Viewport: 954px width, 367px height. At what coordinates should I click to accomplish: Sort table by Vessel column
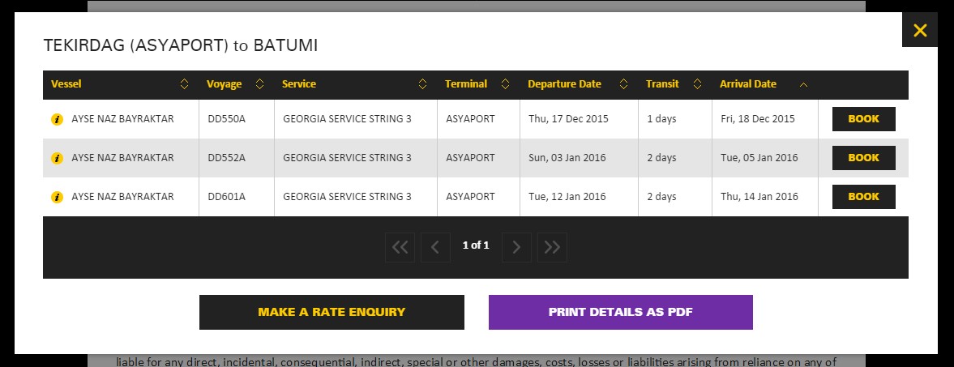(x=184, y=84)
